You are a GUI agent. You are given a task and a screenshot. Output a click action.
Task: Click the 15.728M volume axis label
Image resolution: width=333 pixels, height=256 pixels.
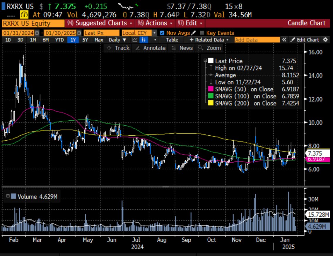pyautogui.click(x=317, y=215)
